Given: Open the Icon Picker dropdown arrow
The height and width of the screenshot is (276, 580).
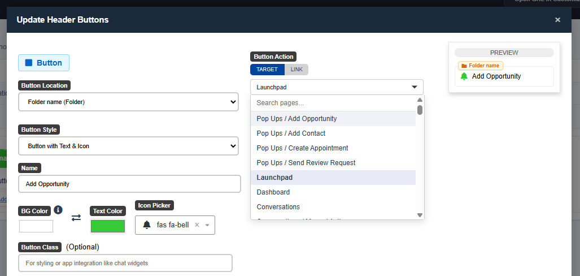Looking at the screenshot, I should click(207, 225).
